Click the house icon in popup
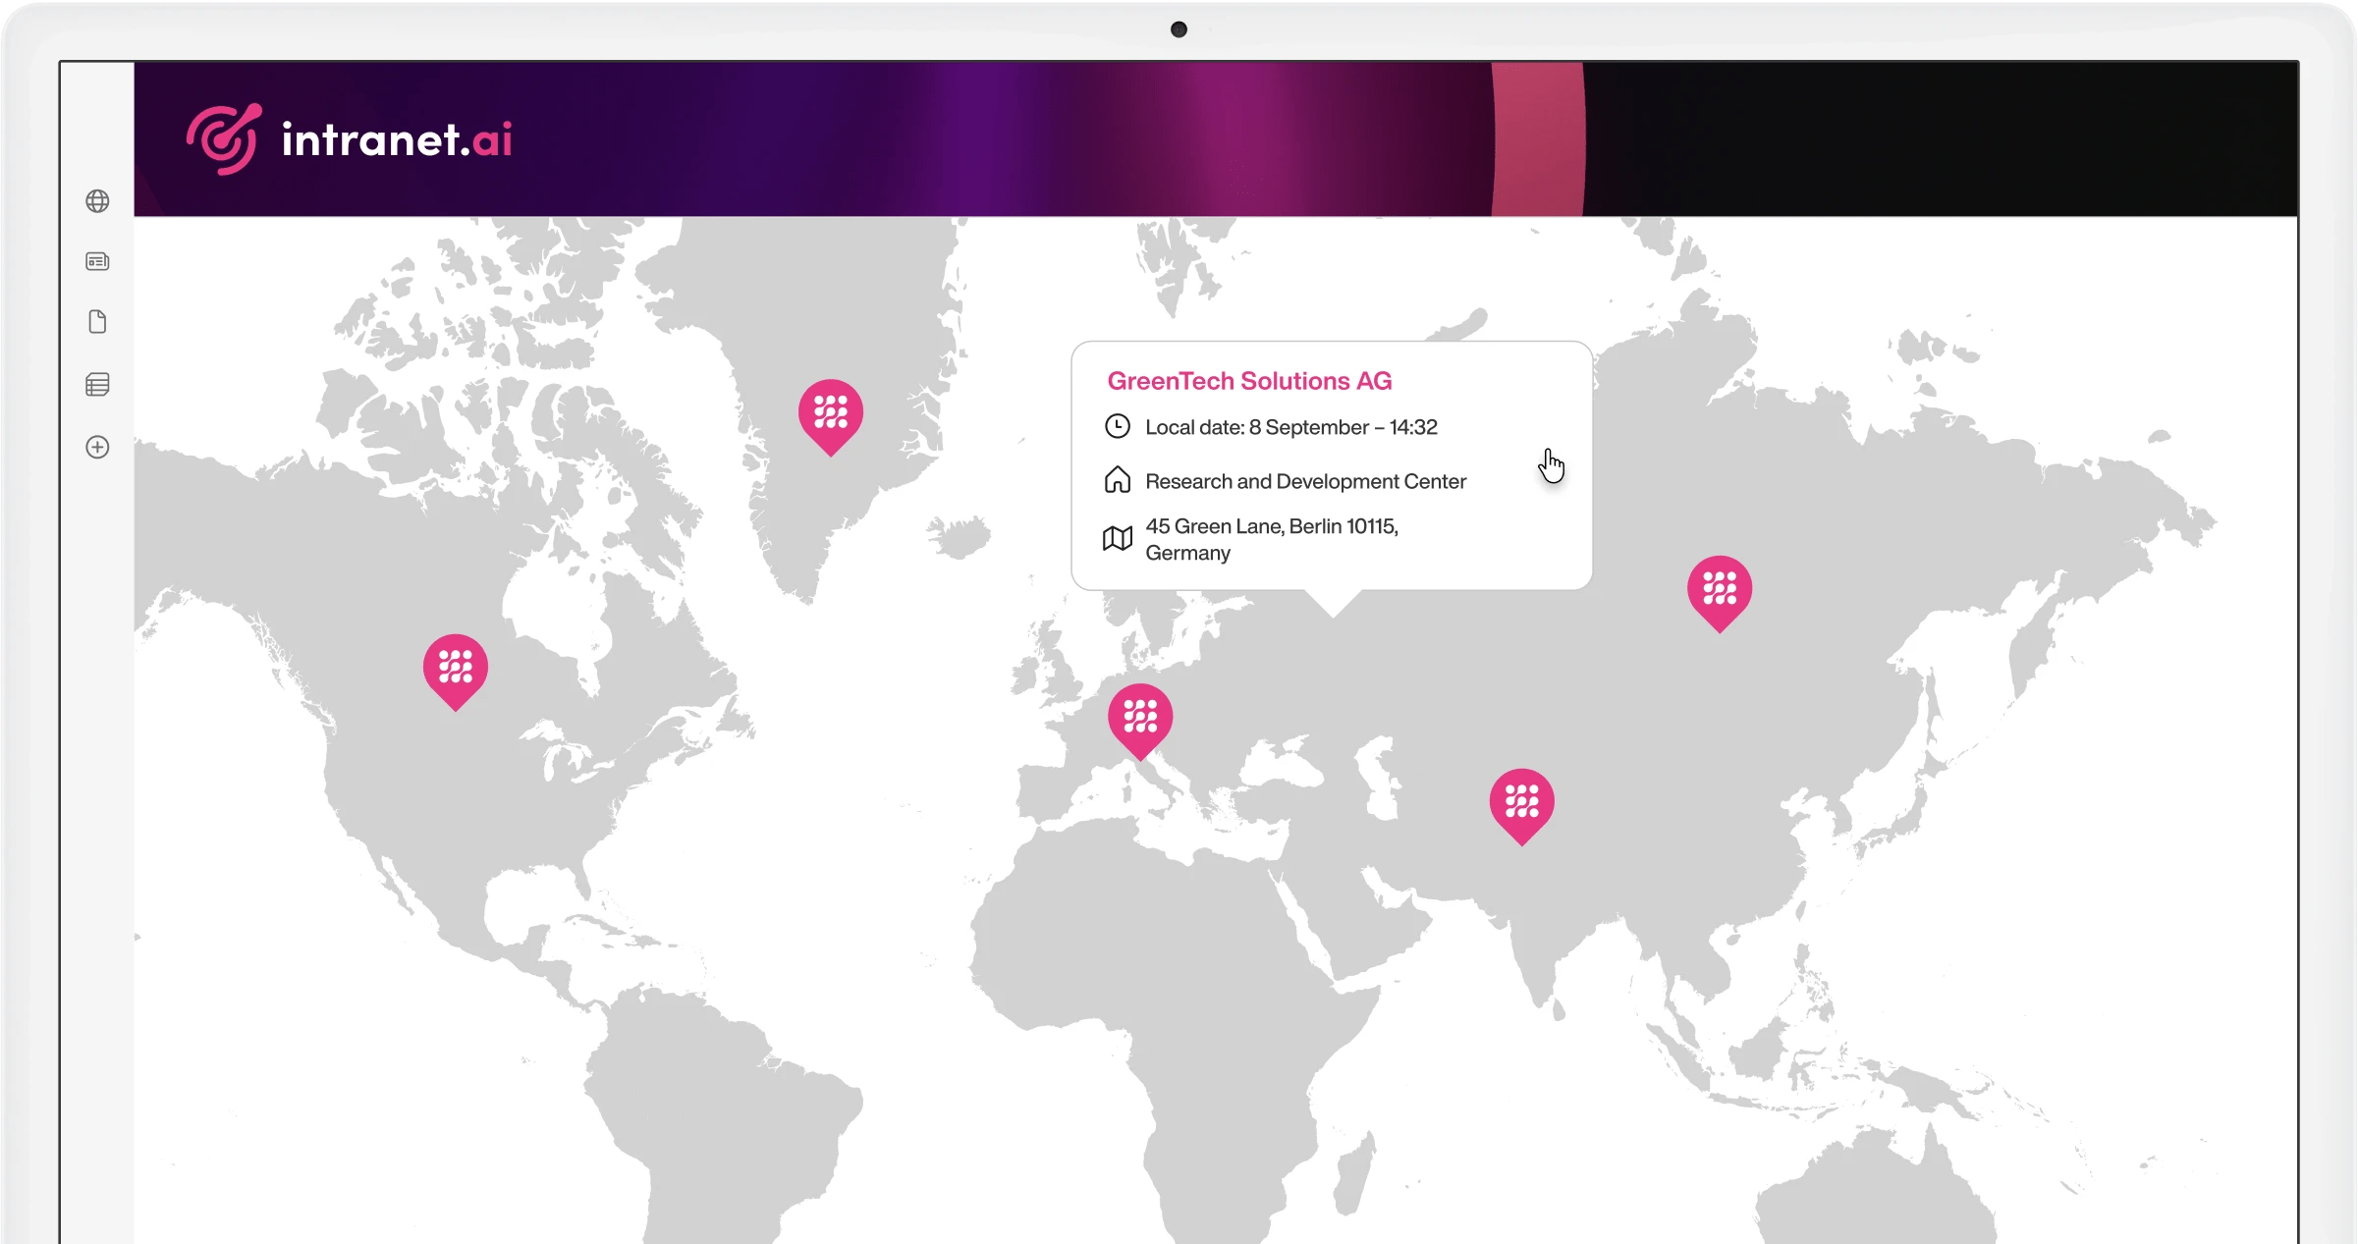The width and height of the screenshot is (2358, 1244). click(x=1118, y=480)
